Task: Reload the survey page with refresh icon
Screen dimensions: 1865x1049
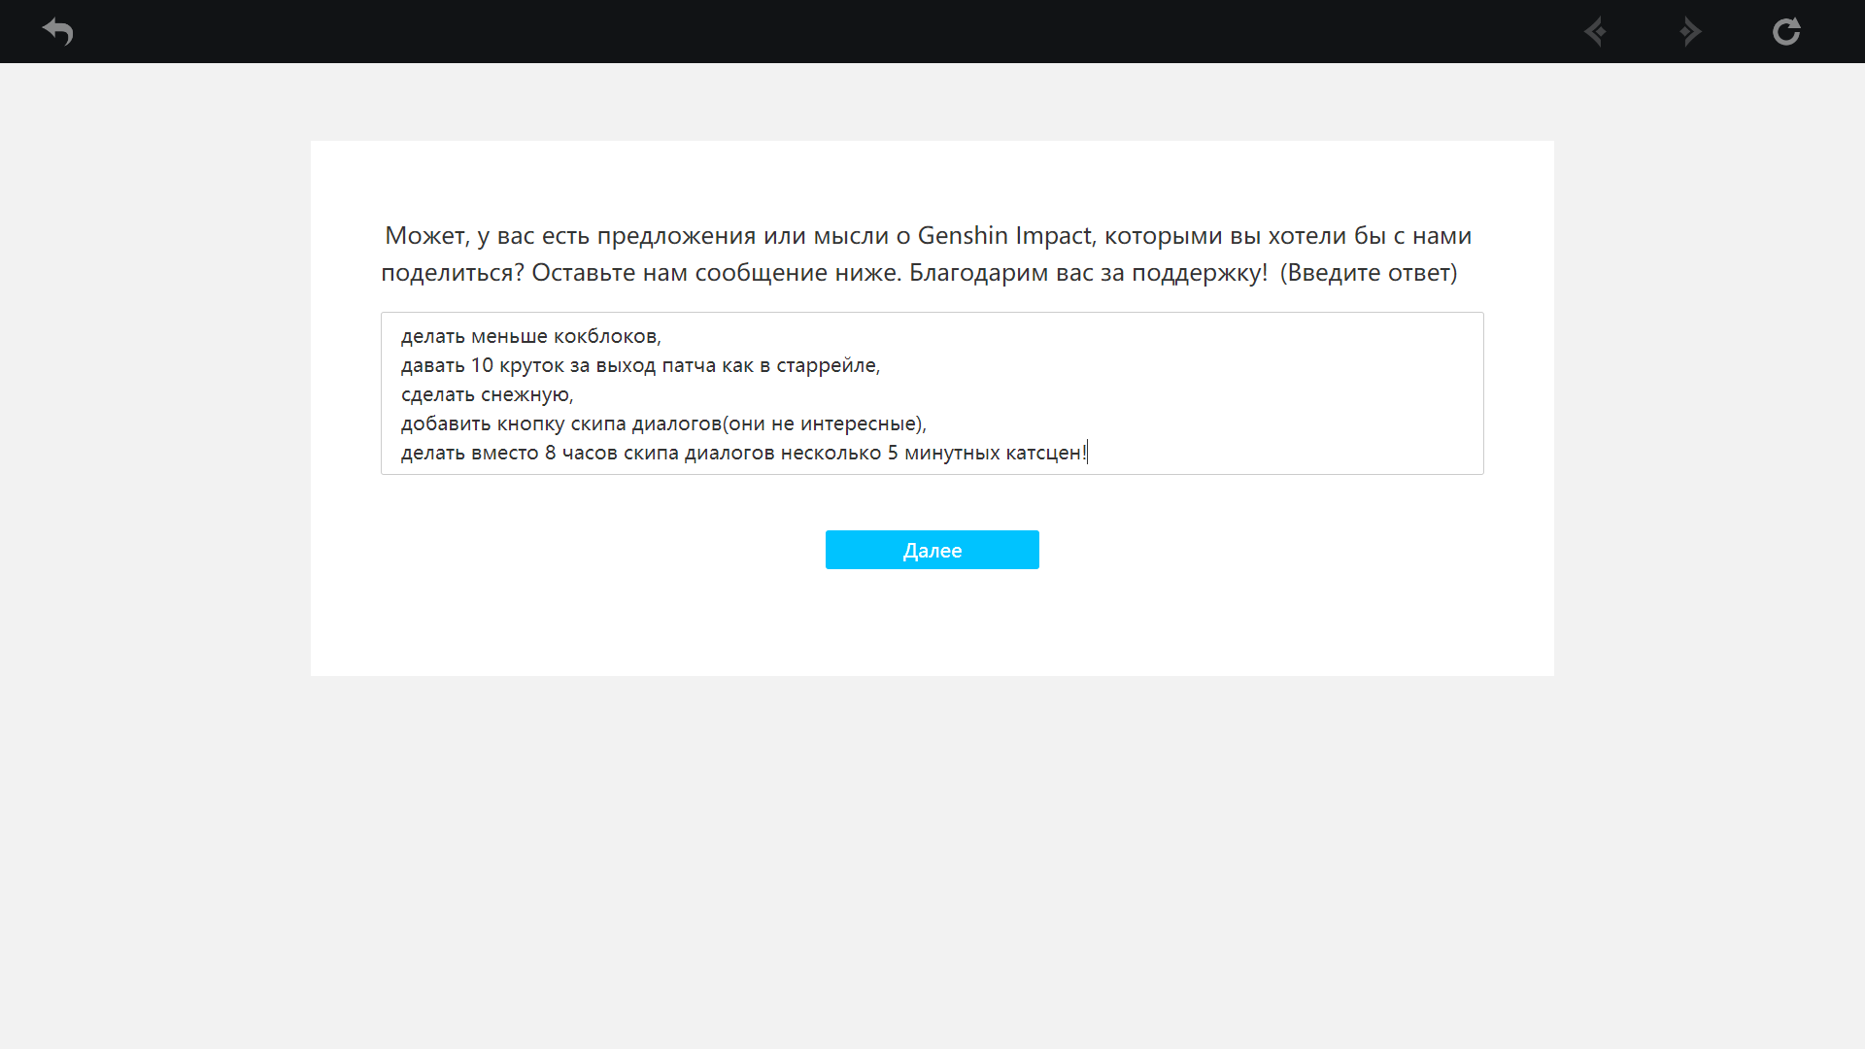Action: [x=1786, y=31]
